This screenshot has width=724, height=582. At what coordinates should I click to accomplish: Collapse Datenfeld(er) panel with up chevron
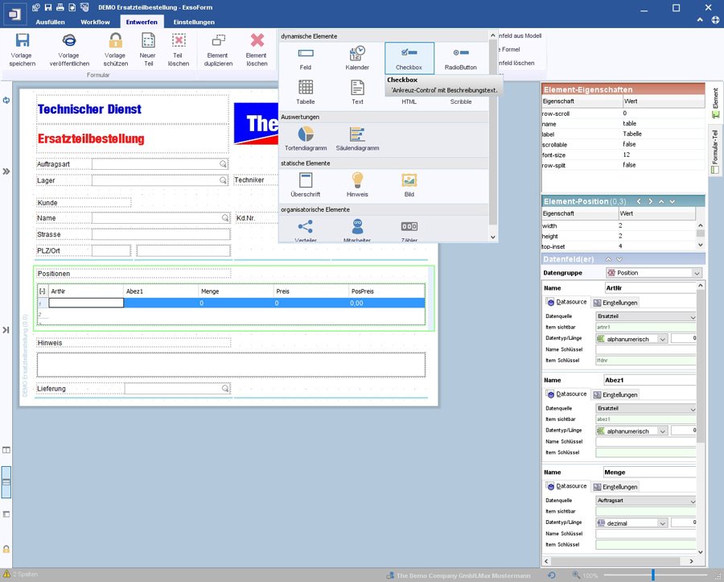[x=608, y=259]
